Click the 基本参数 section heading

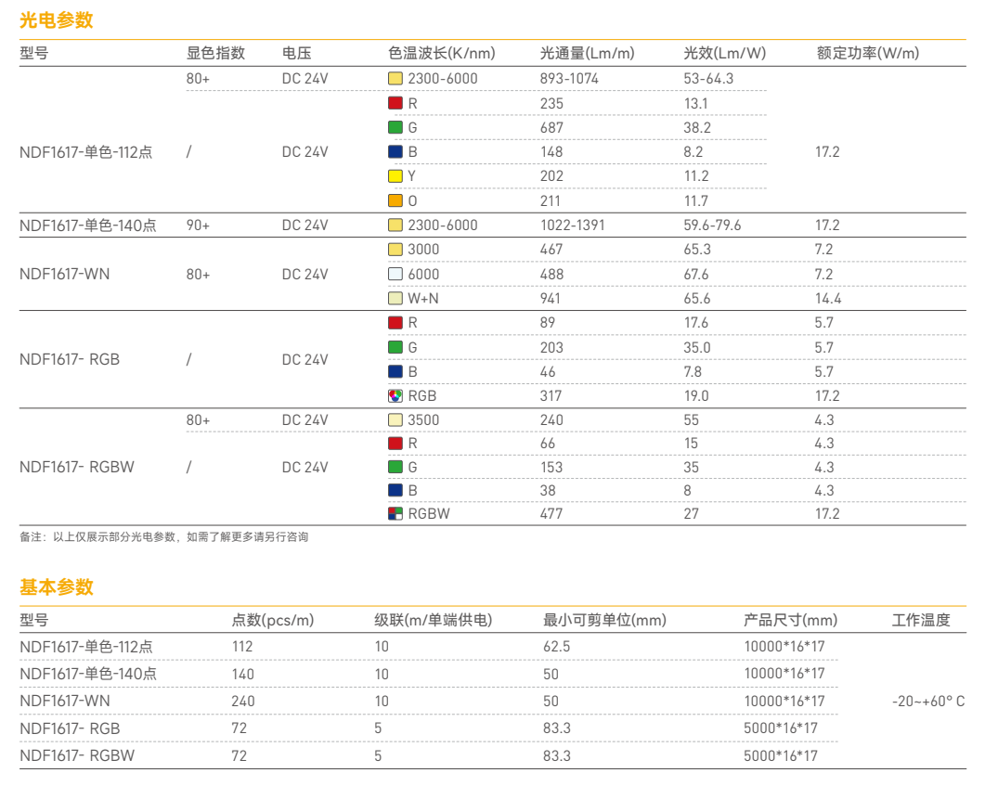coord(56,586)
